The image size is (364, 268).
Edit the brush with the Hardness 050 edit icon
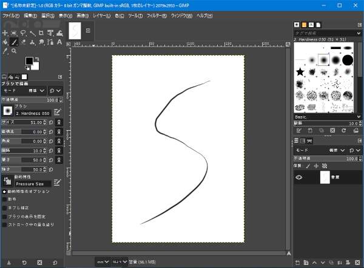[57, 112]
